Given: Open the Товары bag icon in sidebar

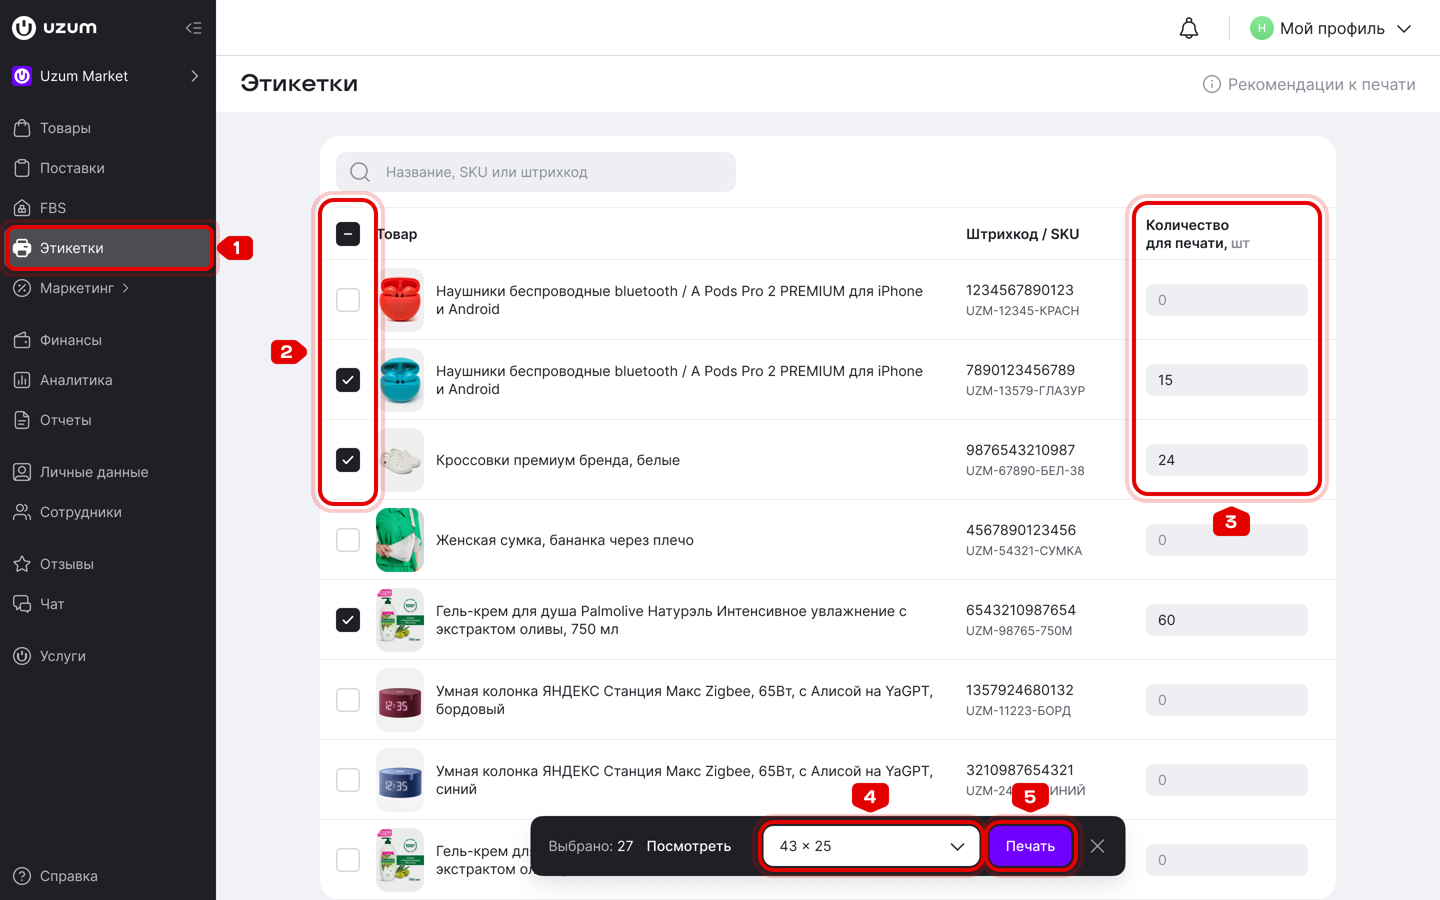Looking at the screenshot, I should 22,128.
